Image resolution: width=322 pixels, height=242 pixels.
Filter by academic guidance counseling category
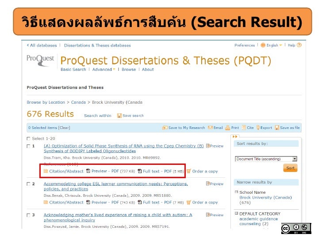(x=259, y=221)
